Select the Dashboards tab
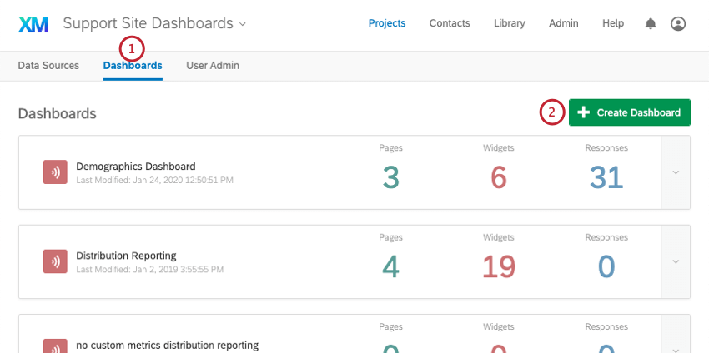 133,66
